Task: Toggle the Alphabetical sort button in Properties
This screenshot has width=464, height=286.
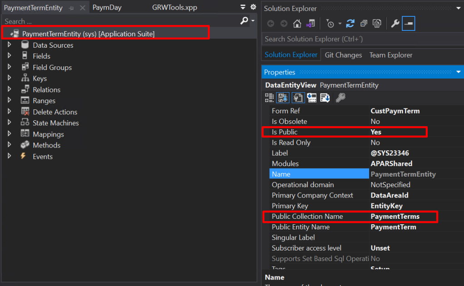Action: click(283, 98)
